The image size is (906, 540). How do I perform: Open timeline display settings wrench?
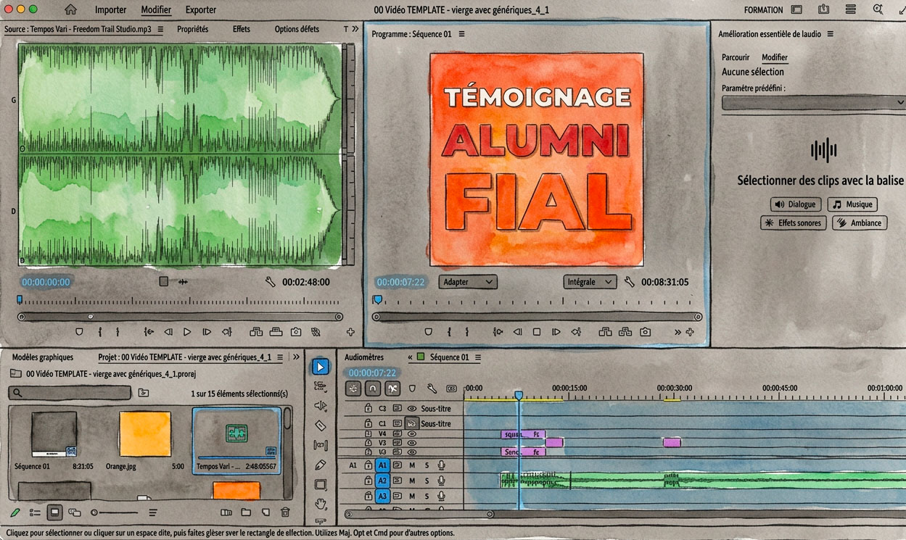pos(432,389)
